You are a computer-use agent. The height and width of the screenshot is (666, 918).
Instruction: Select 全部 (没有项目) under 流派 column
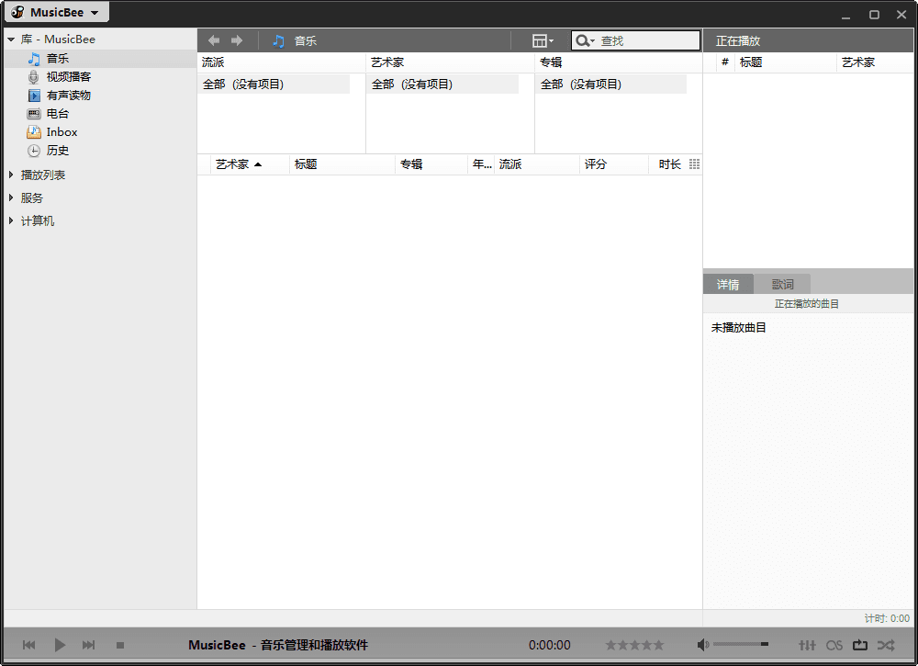pos(274,85)
